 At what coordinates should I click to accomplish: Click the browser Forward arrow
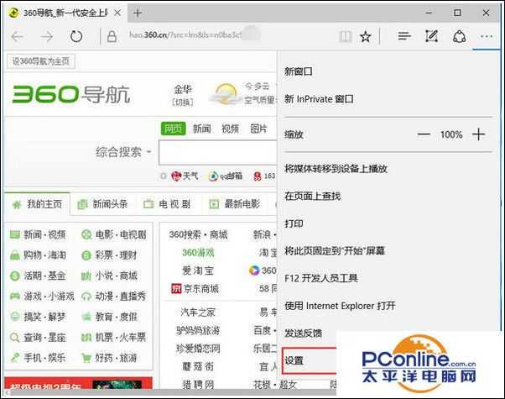point(46,37)
